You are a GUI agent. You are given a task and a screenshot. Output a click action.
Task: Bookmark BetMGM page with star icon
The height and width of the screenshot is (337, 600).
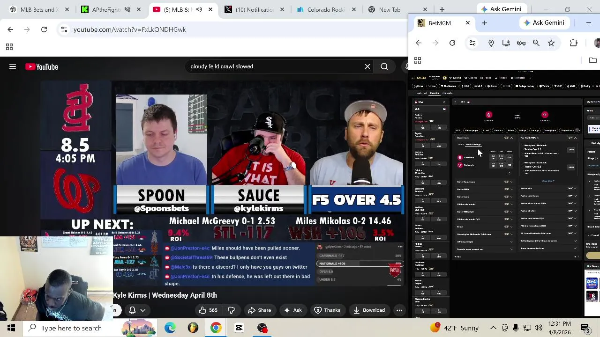551,43
